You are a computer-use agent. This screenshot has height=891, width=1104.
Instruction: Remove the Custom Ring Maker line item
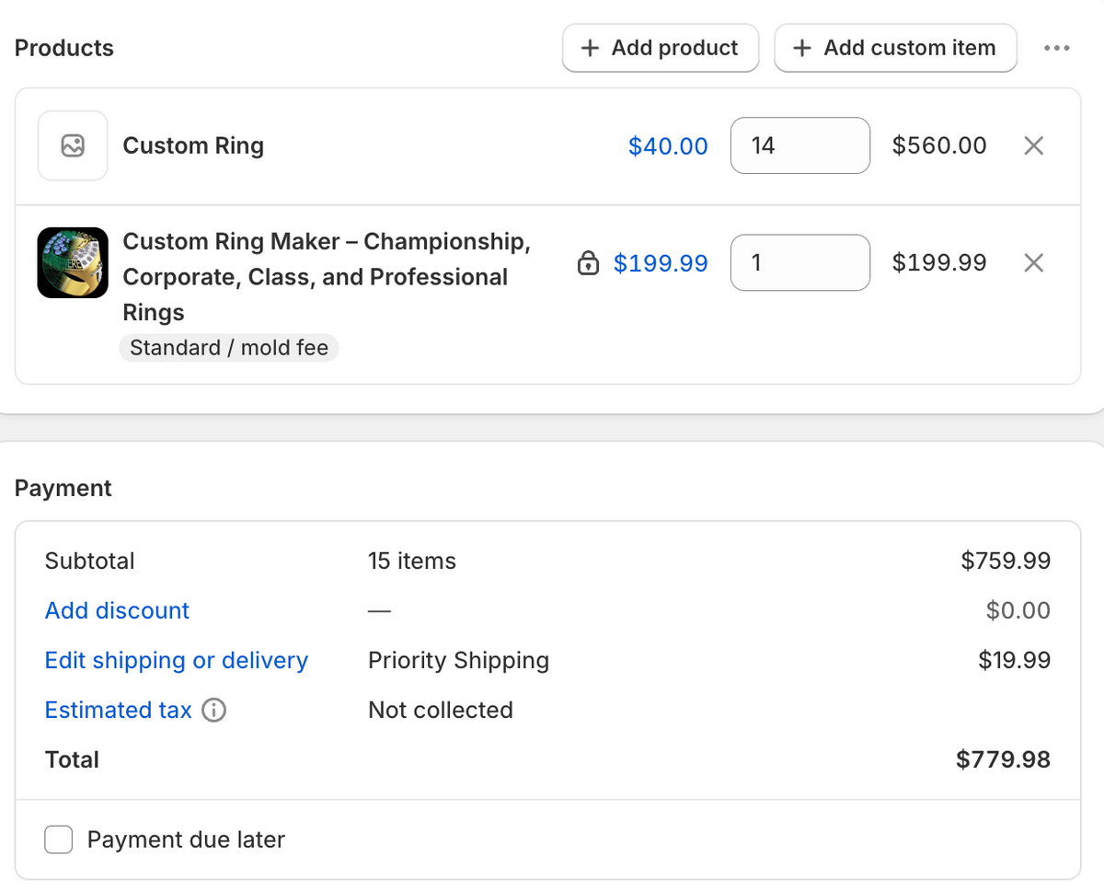coord(1034,263)
